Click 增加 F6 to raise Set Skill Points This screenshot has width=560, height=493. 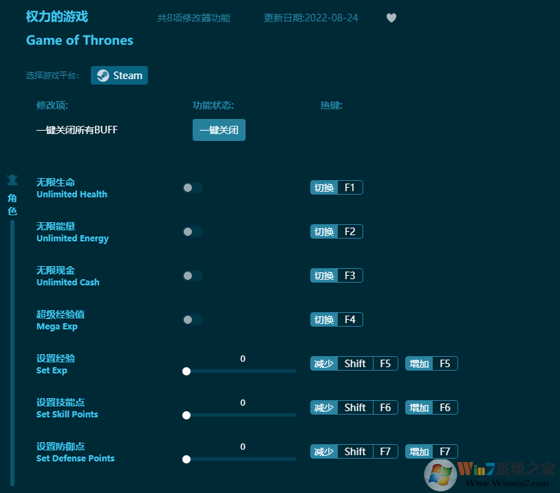click(431, 407)
